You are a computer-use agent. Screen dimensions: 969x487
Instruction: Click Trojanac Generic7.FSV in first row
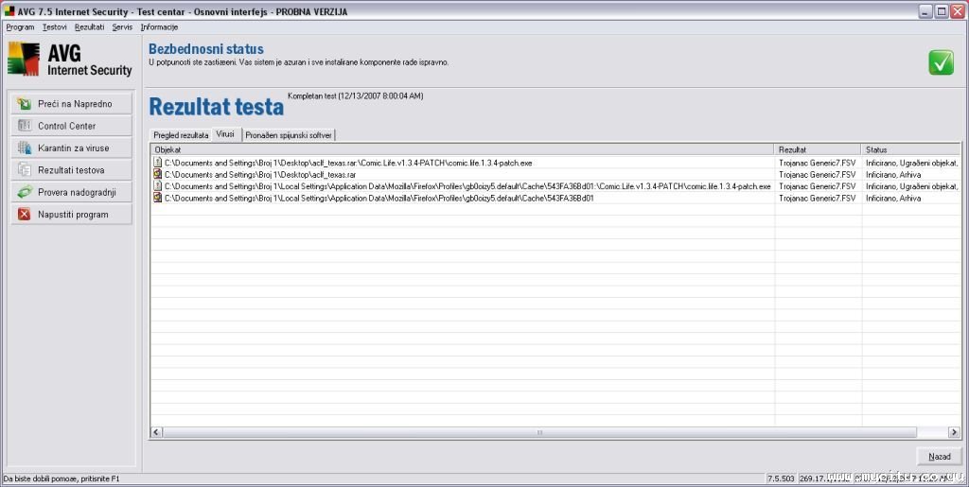[817, 163]
